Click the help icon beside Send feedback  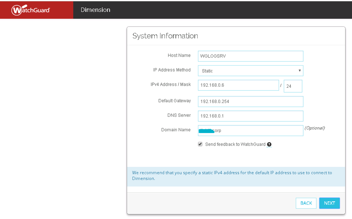269,145
